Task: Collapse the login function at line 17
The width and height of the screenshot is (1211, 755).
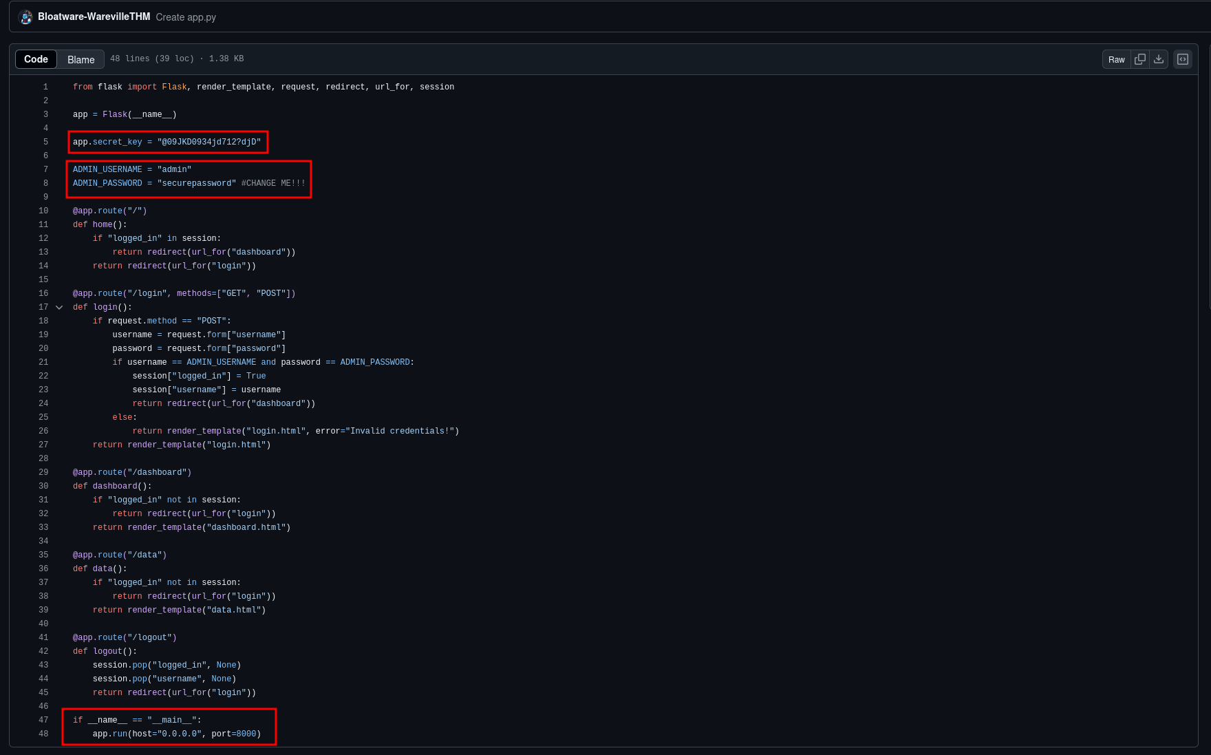Action: (59, 308)
